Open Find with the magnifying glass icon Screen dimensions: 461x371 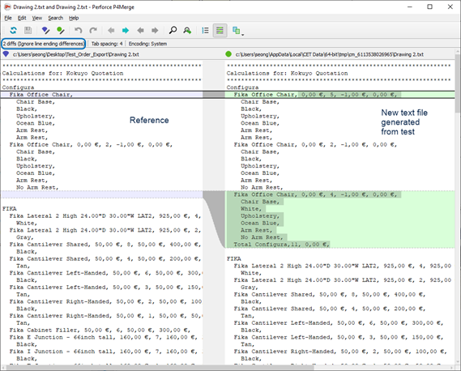(x=173, y=30)
